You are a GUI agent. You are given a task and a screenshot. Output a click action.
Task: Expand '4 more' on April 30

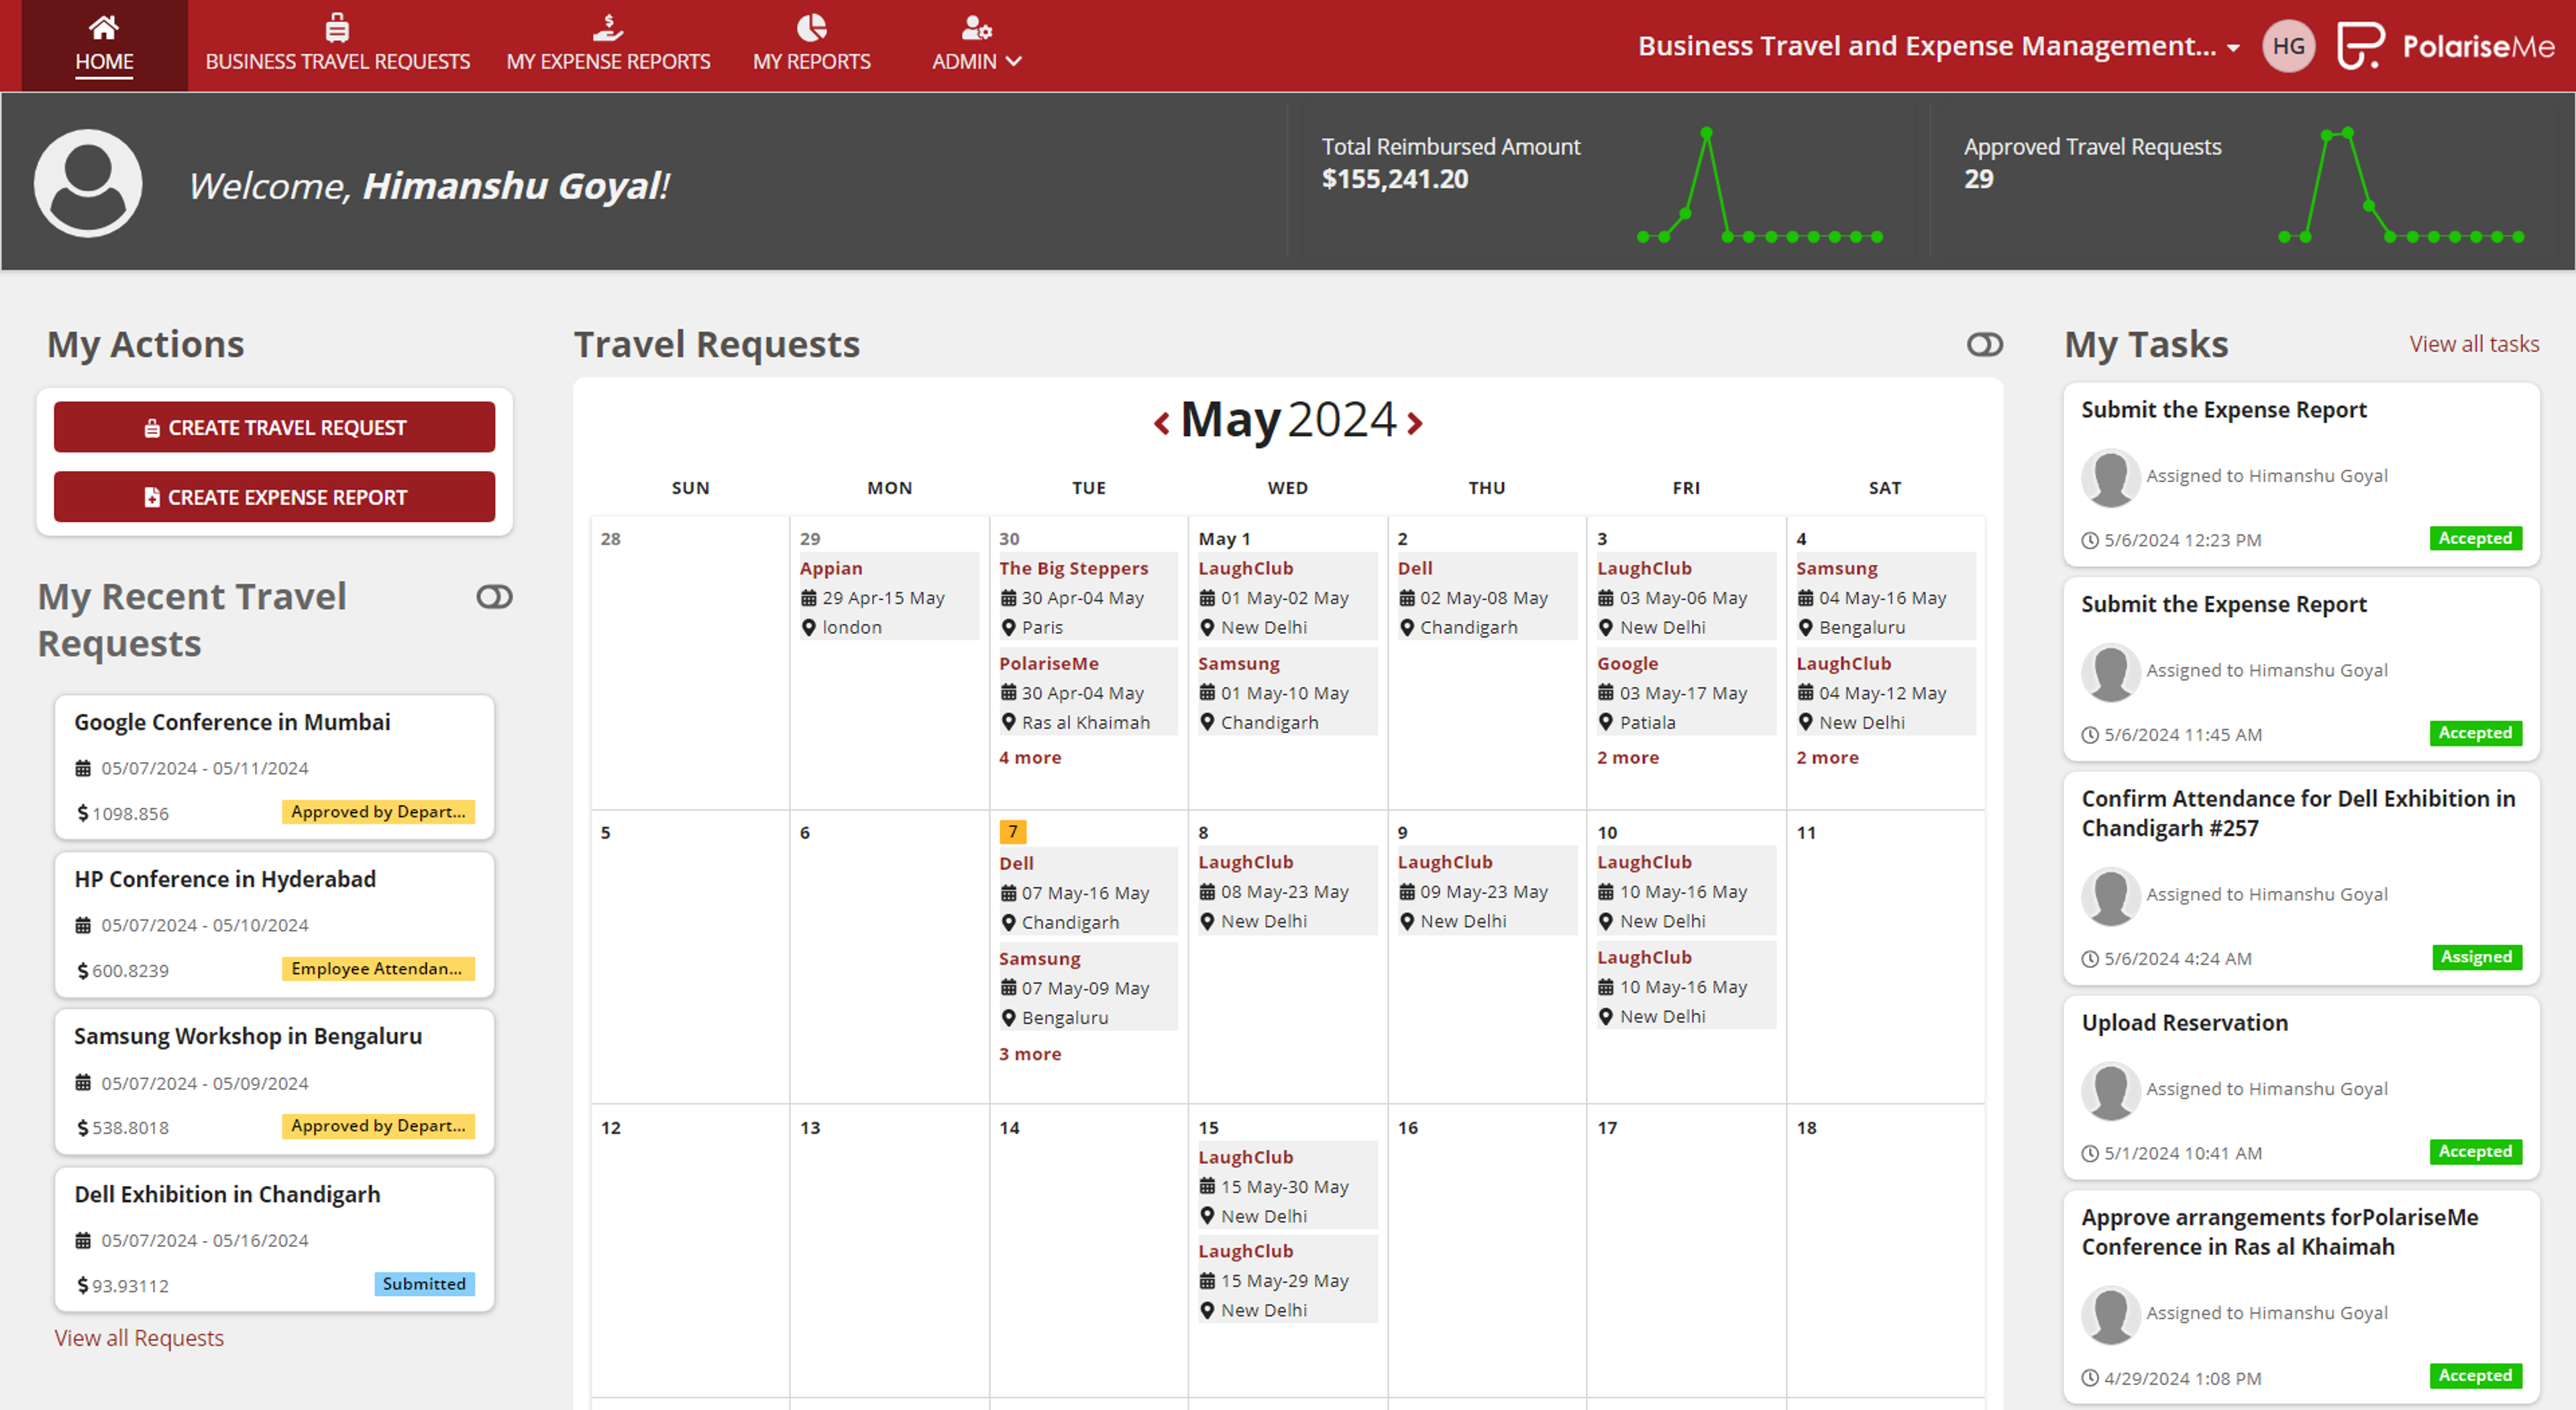point(1030,757)
